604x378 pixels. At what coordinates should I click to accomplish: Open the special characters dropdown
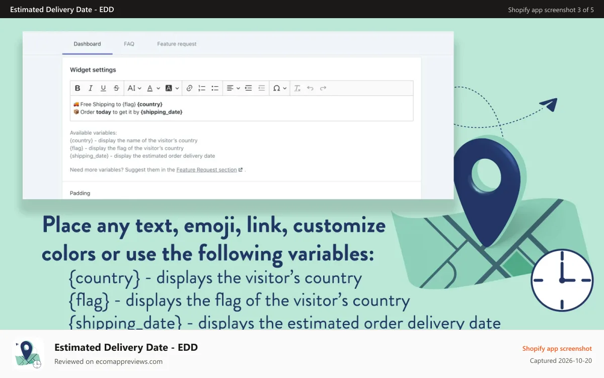pos(280,88)
